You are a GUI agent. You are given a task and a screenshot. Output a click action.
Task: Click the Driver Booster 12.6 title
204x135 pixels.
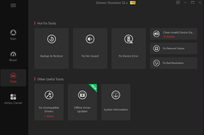[x=112, y=3]
